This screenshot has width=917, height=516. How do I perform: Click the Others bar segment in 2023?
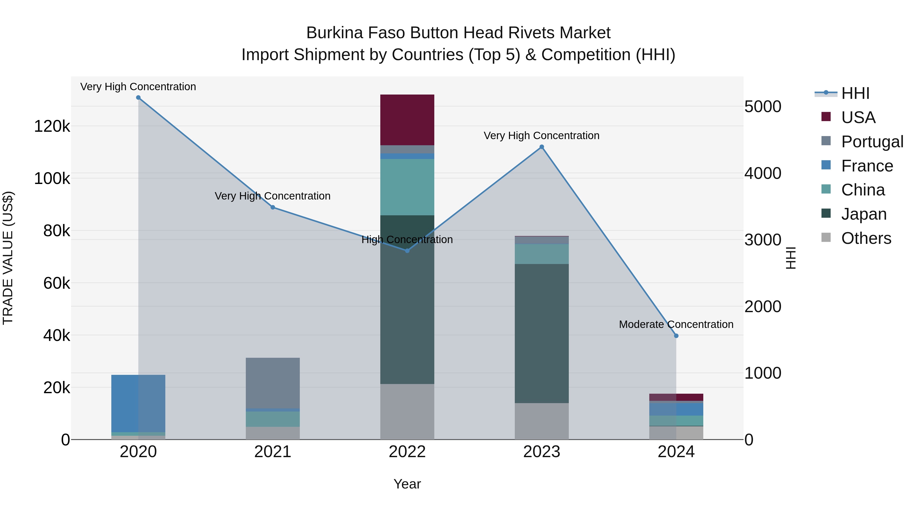[x=542, y=421]
